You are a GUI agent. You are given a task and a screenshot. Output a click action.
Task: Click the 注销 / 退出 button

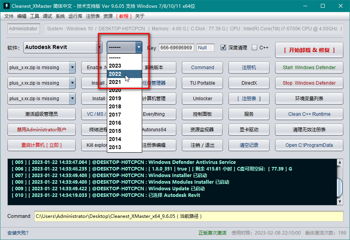pos(202,145)
